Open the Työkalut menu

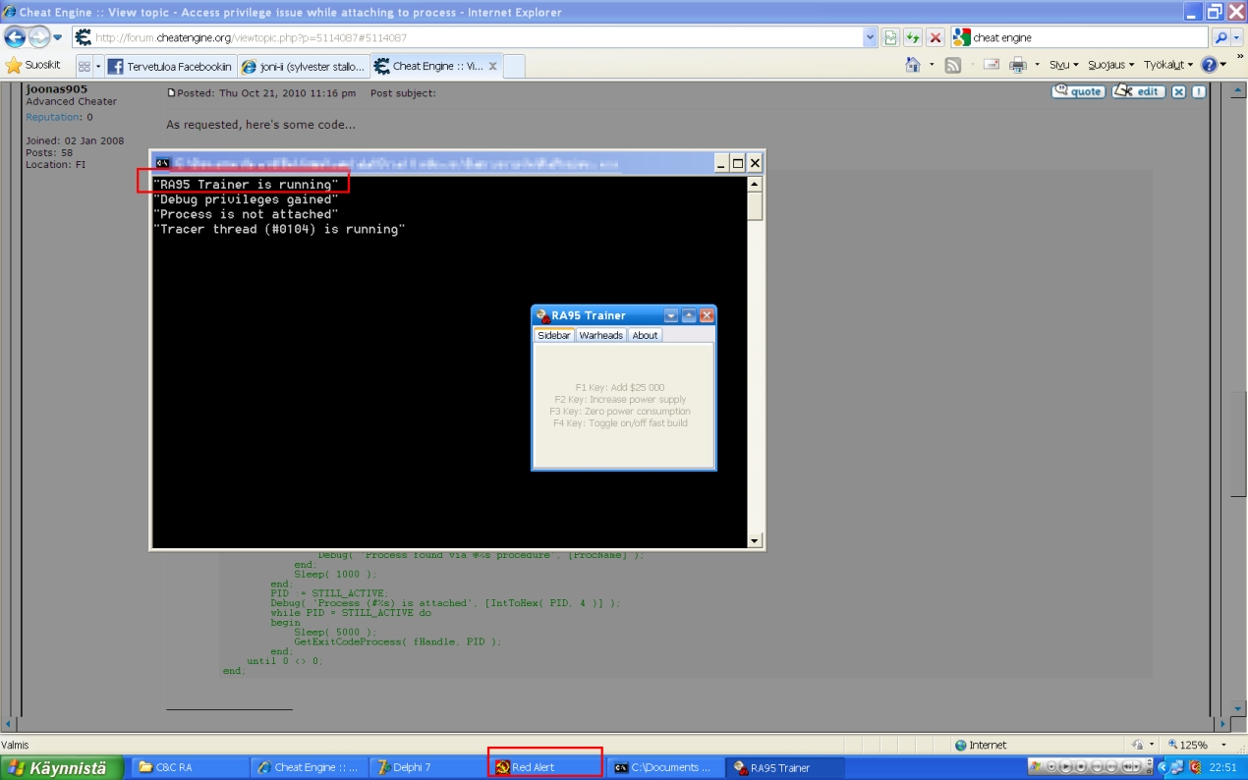(x=1168, y=65)
